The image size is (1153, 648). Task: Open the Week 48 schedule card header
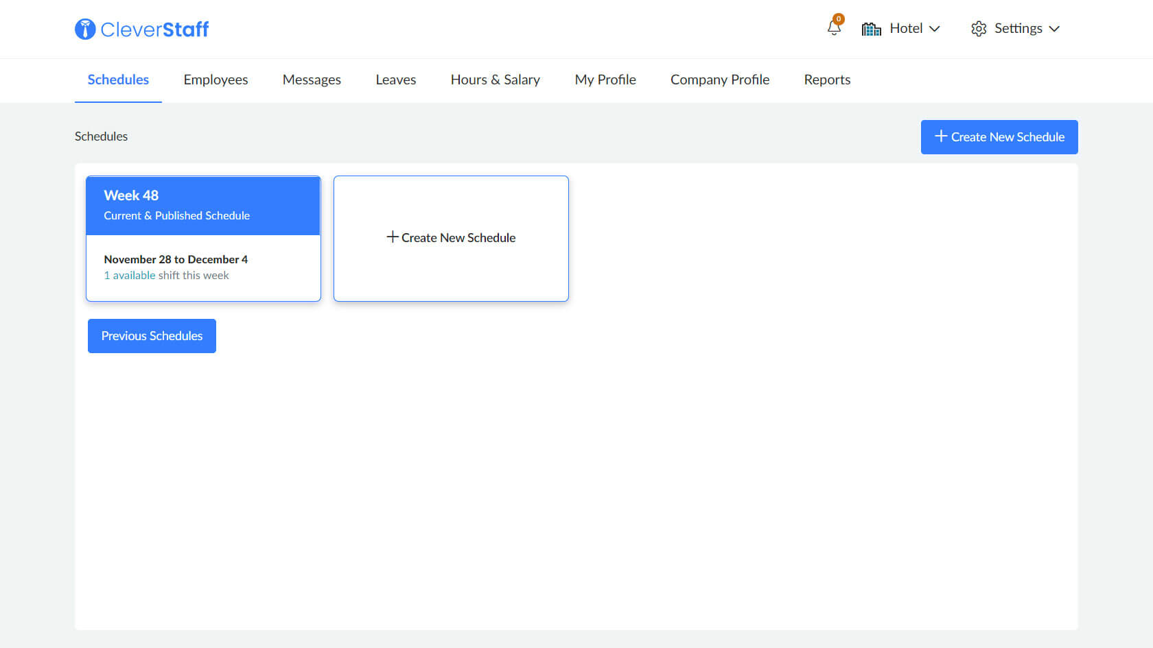(203, 205)
